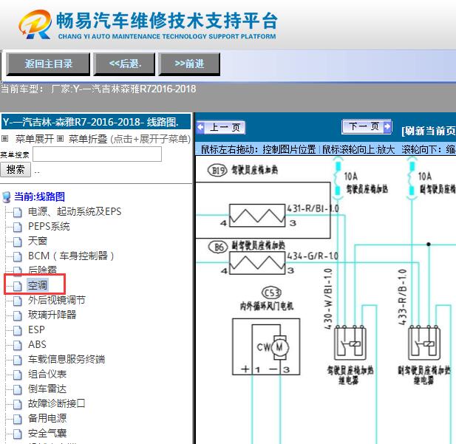Click the collapse icon before 菜单折叠

pos(60,139)
